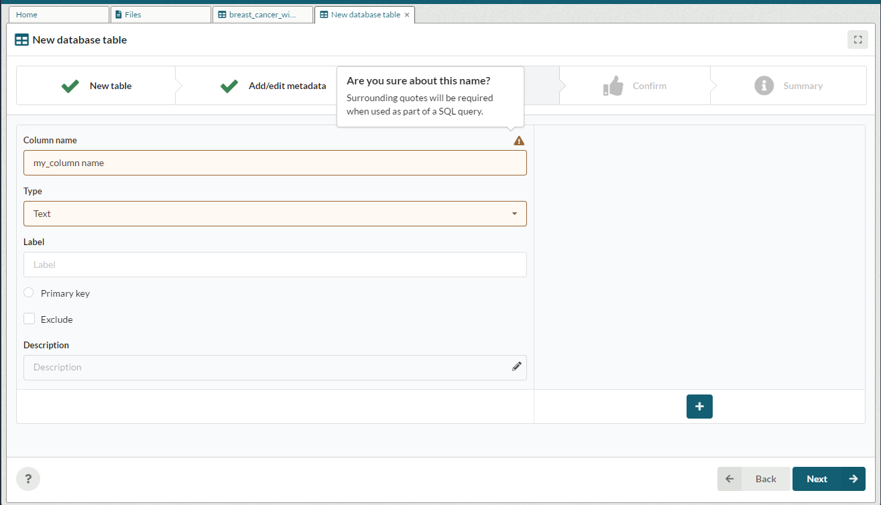Click the thumbs-up Confirm step icon

click(x=613, y=86)
